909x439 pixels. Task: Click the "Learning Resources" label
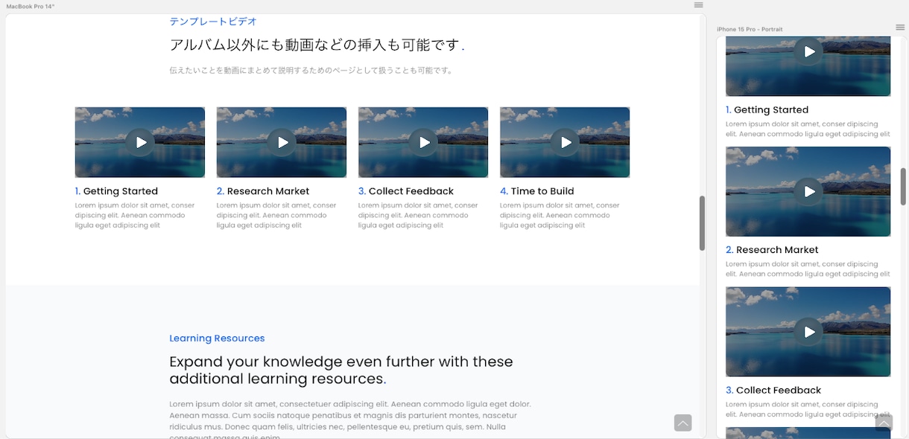pos(217,338)
